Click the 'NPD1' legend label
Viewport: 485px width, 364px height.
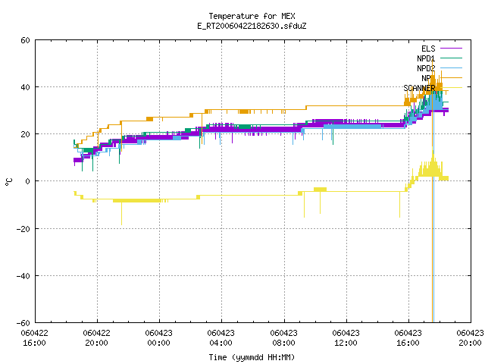(426, 58)
